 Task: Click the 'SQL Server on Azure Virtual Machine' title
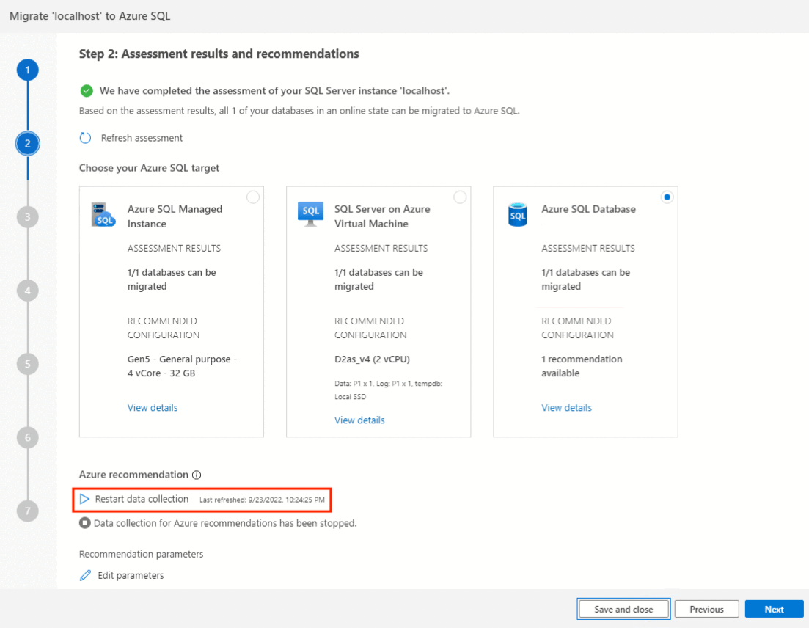382,216
